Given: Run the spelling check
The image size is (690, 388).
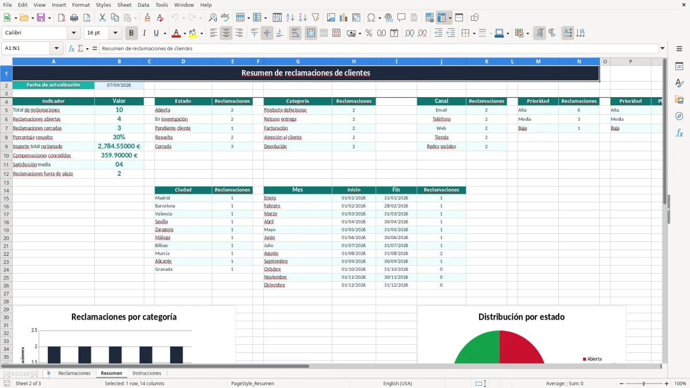Looking at the screenshot, I should 225,18.
